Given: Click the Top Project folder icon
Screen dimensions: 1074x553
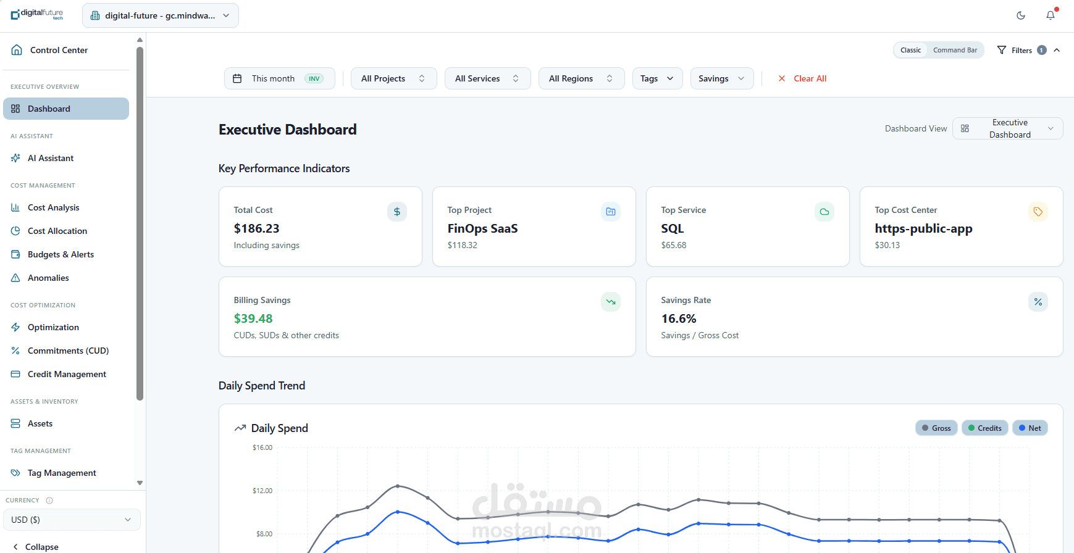Looking at the screenshot, I should [611, 212].
